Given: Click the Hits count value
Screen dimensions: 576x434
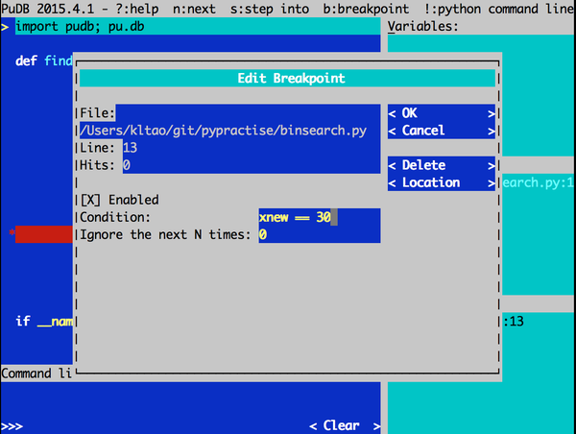Looking at the screenshot, I should click(x=127, y=165).
